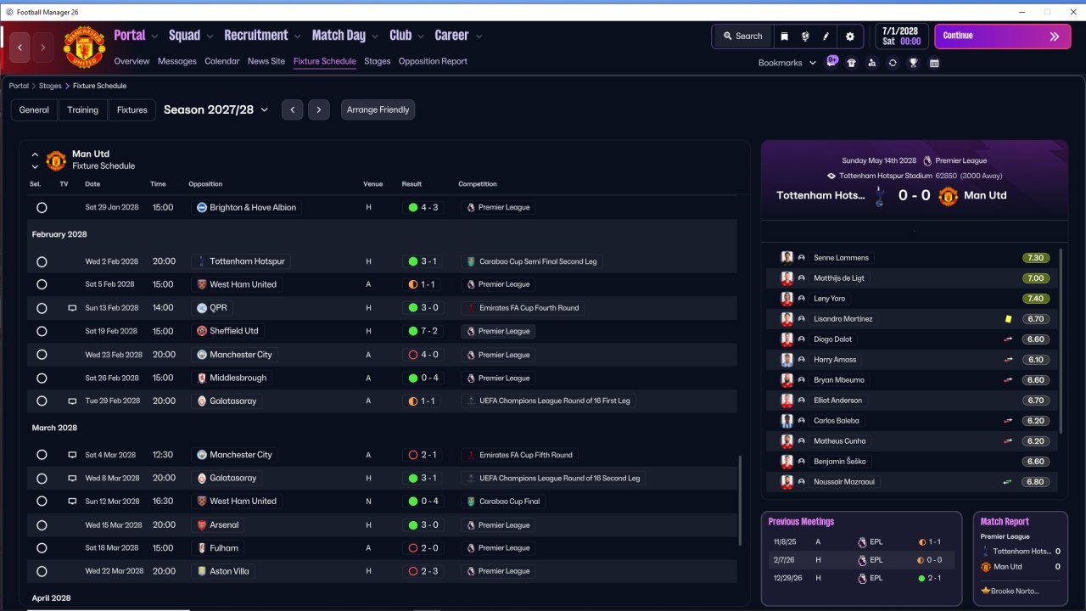Click the green substitution icon beside Noussair Mazraoui
Viewport: 1086px width, 611px height.
(x=1008, y=482)
